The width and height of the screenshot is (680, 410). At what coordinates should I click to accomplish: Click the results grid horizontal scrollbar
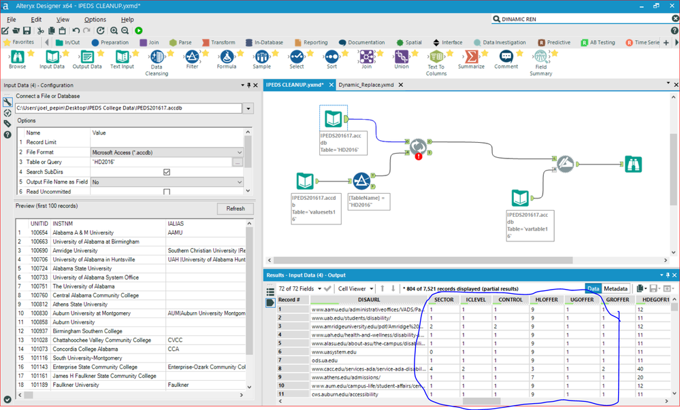(481, 401)
